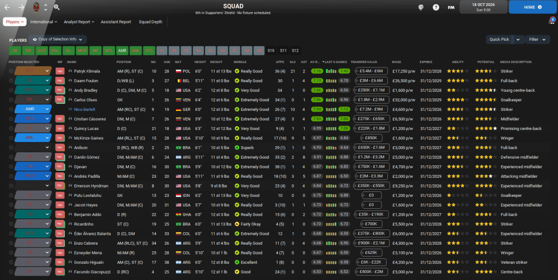558x280 pixels.
Task: Open the help question mark icon
Action: tap(436, 8)
